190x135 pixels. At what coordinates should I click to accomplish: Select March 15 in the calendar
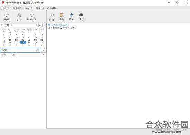coord(29,37)
